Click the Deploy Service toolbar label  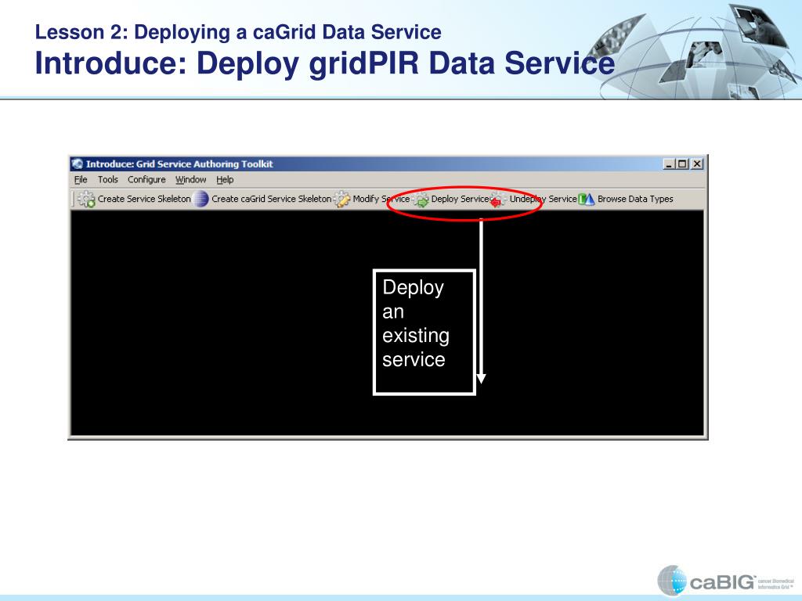pos(460,199)
